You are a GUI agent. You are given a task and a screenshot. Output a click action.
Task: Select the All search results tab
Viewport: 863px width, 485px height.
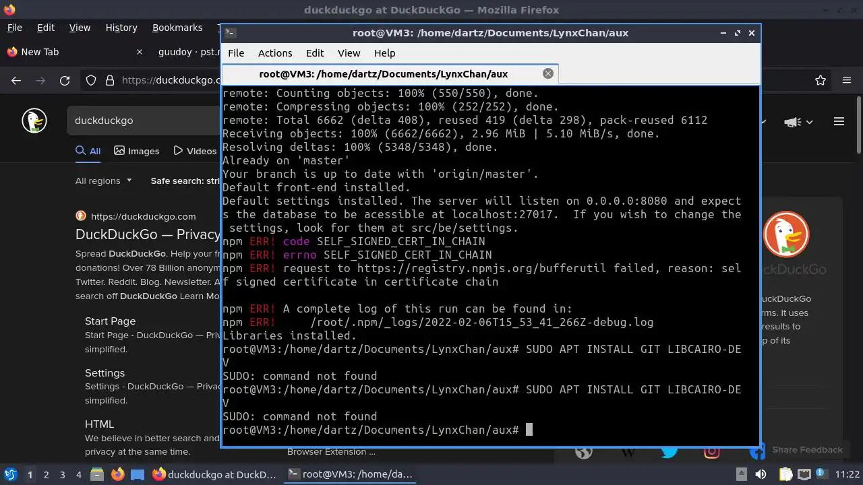(x=88, y=151)
